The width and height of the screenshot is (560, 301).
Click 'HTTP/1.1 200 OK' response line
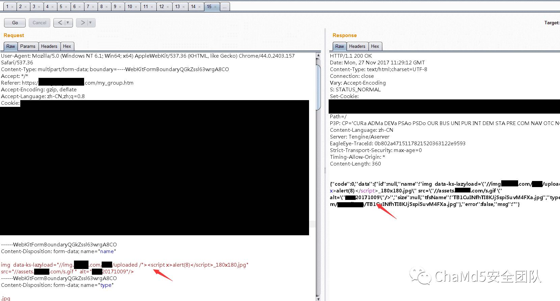click(x=351, y=56)
